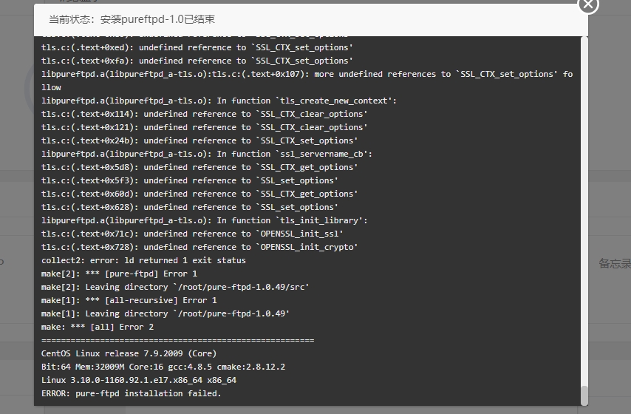This screenshot has height=414, width=631.
Task: Click the 'make[1]: *** [all-recursive] Error 1' line
Action: 129,300
